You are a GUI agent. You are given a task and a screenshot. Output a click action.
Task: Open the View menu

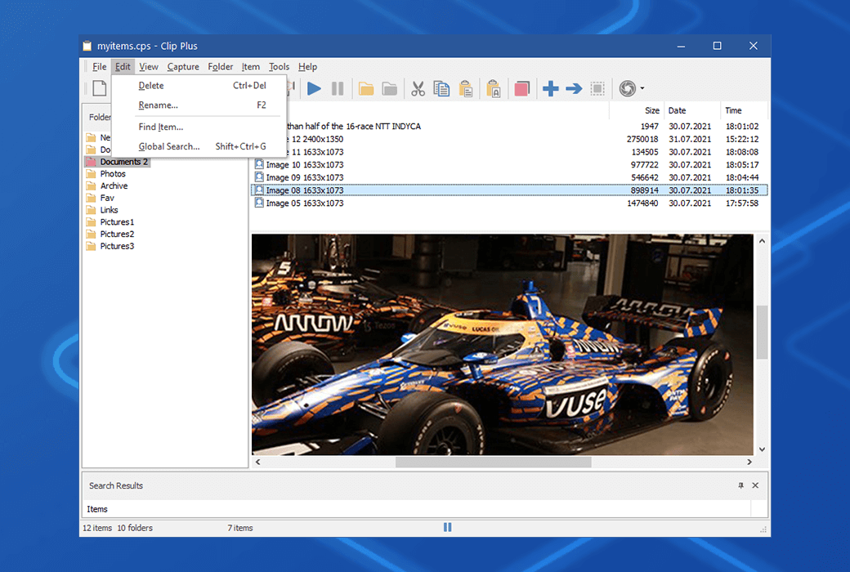coord(149,67)
